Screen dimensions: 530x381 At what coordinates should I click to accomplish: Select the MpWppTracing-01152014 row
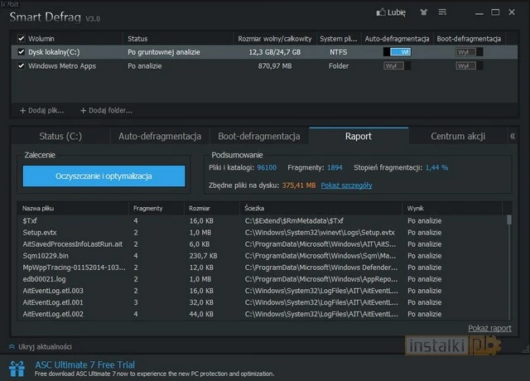(x=263, y=268)
